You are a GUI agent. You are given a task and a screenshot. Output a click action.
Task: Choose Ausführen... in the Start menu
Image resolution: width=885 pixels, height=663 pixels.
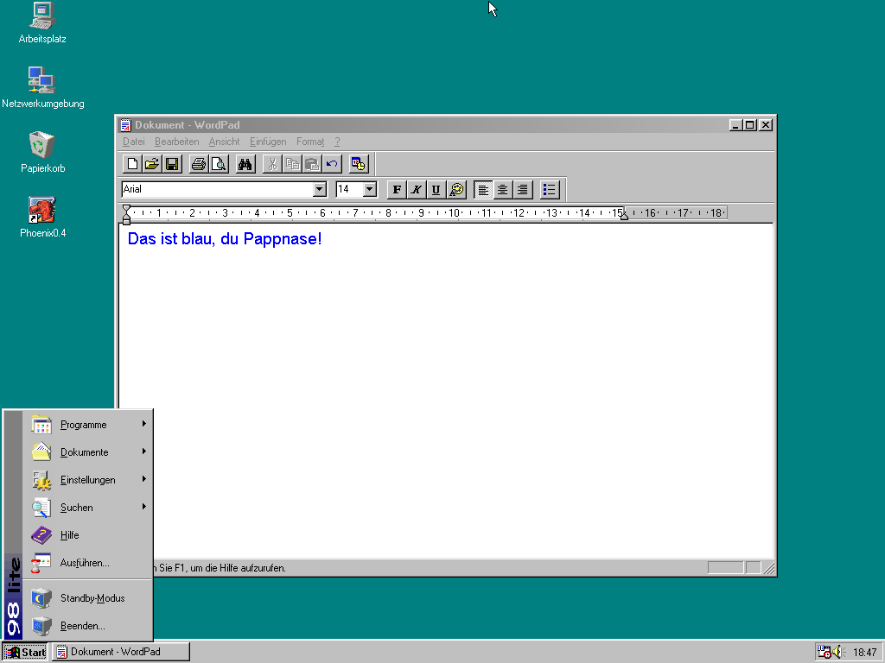click(87, 563)
